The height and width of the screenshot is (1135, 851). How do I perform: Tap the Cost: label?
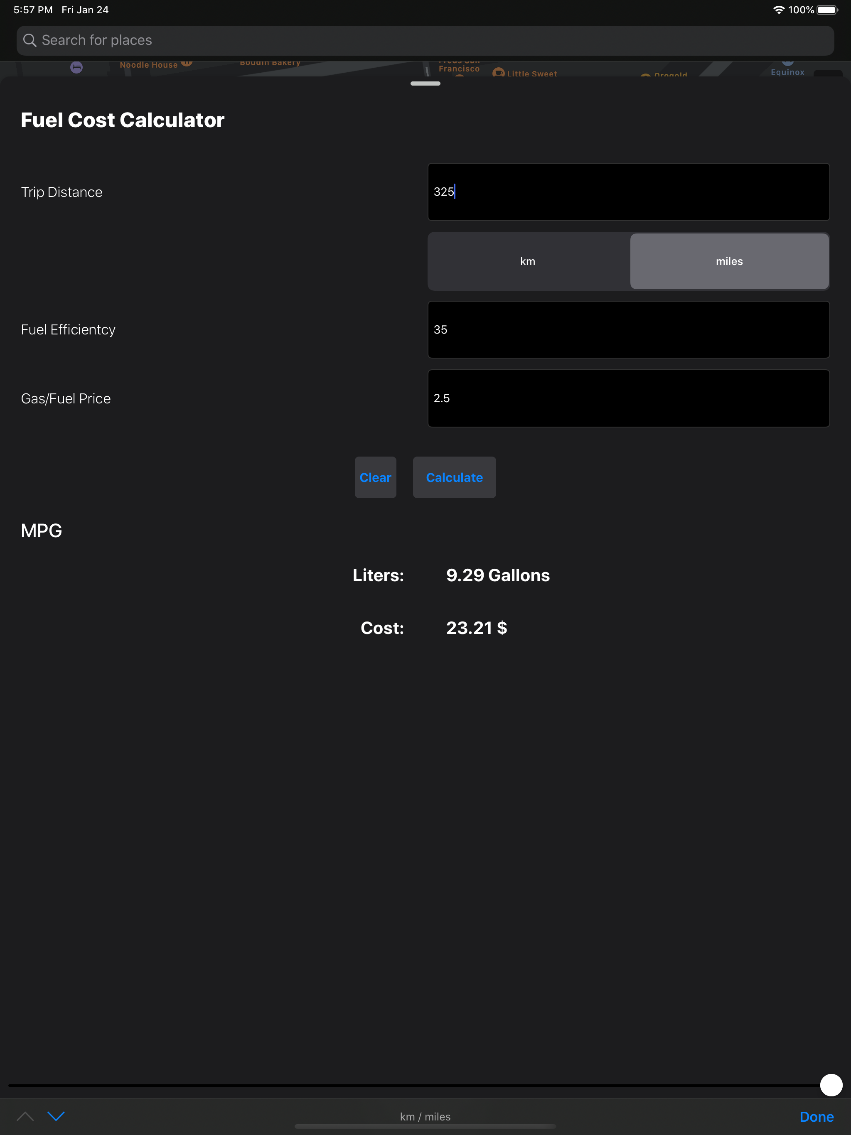tap(382, 628)
